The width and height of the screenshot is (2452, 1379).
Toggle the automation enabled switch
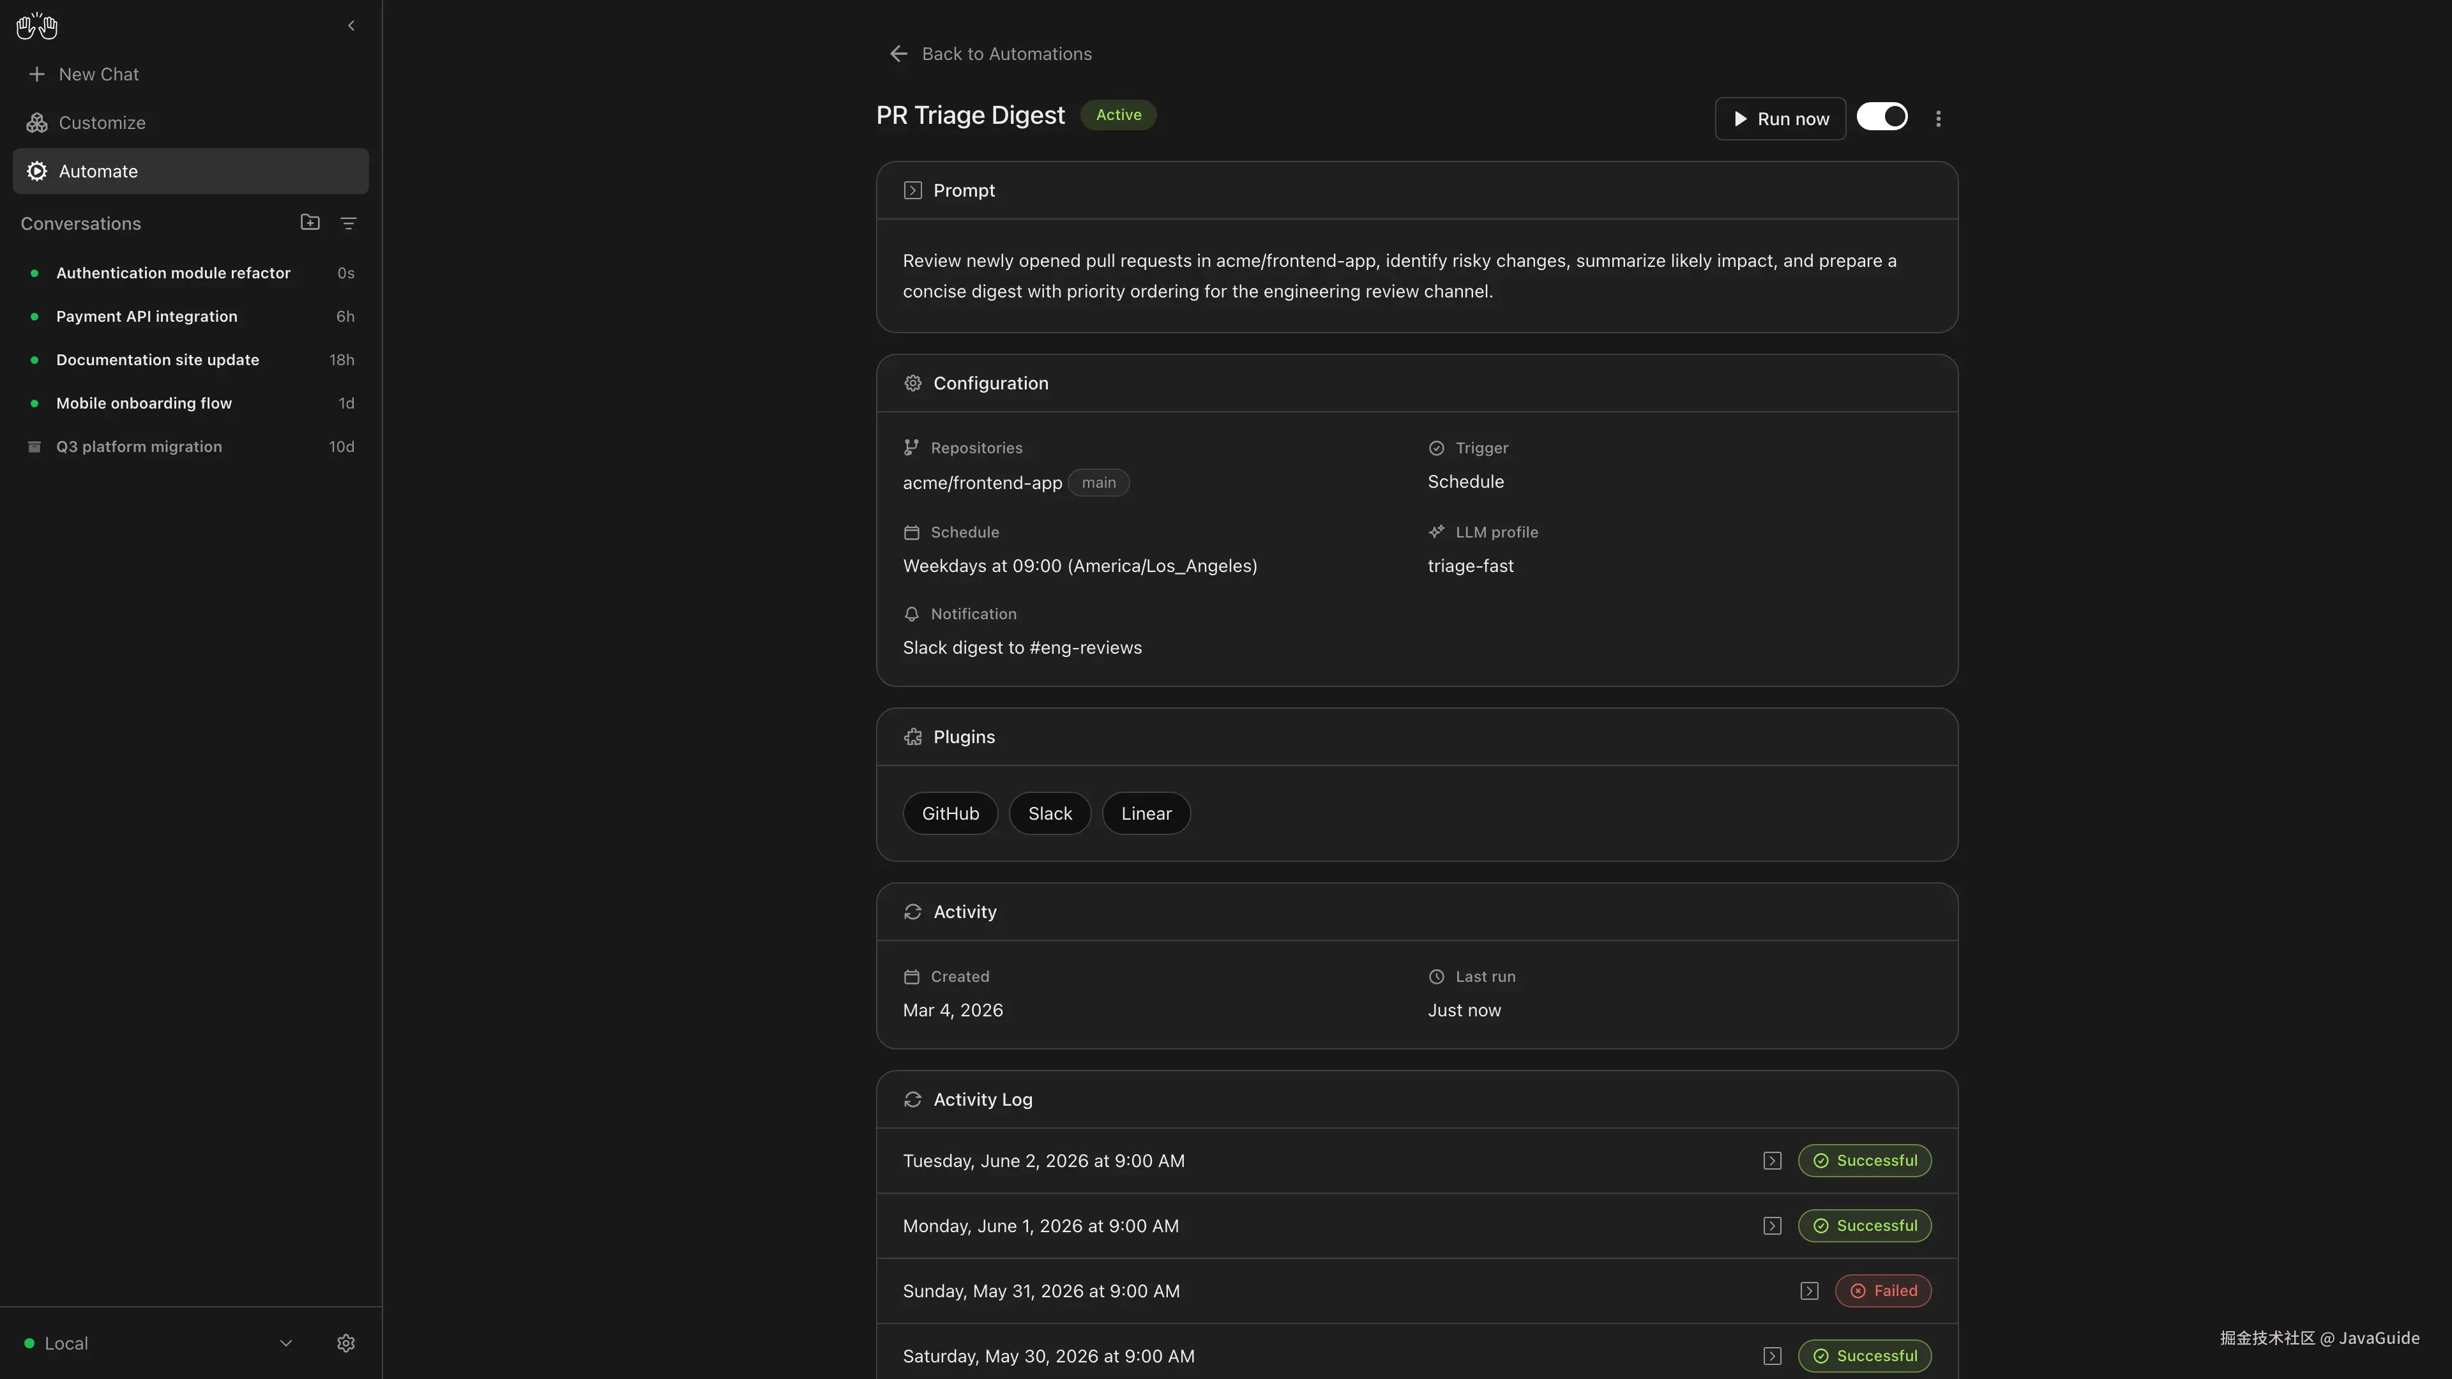point(1882,117)
